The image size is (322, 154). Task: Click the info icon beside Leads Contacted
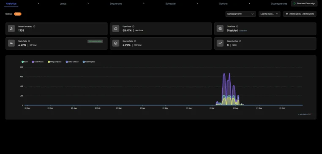34,27
